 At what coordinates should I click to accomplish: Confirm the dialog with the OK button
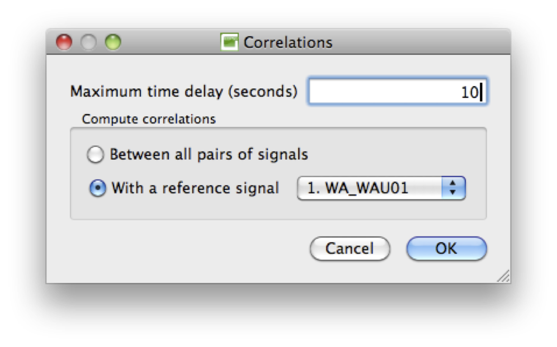coord(446,249)
